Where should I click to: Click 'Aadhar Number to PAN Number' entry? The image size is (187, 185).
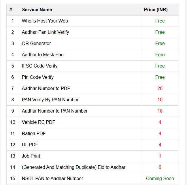[55, 111]
